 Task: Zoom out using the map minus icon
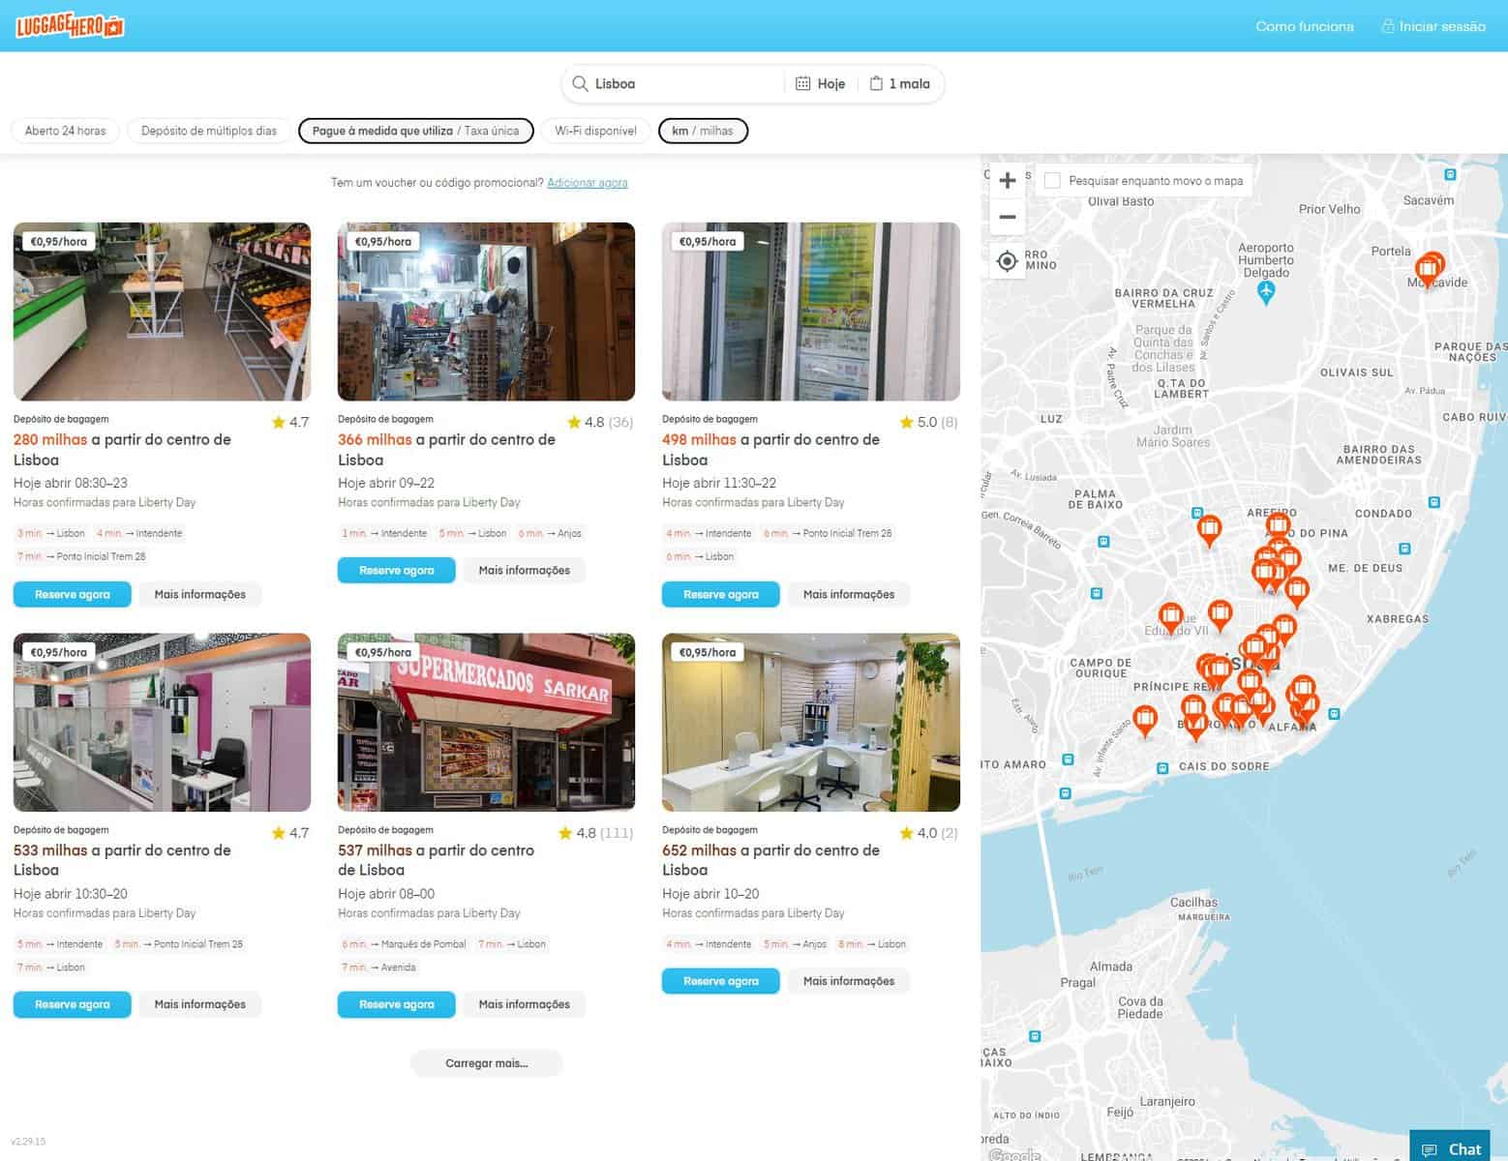(x=1007, y=217)
